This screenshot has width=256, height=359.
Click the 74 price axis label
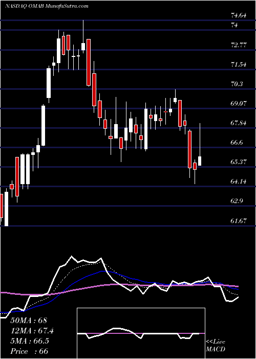[234, 25]
